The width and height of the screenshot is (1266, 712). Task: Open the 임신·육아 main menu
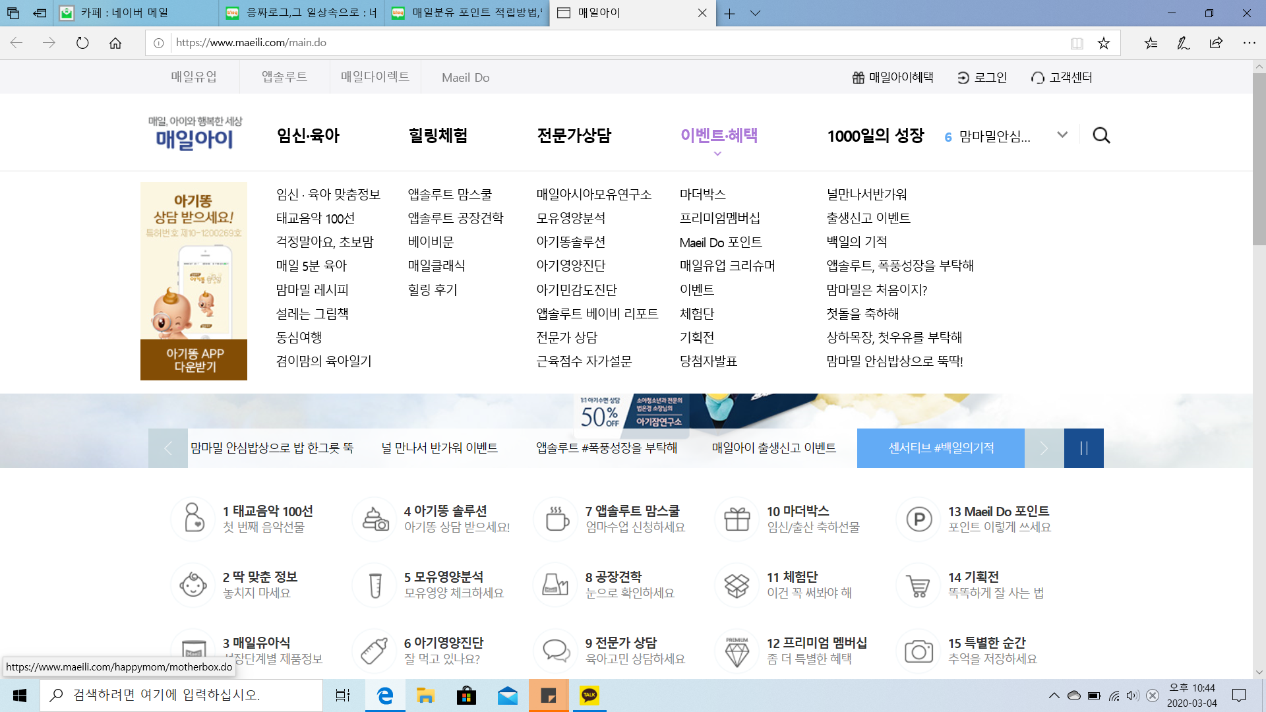pos(308,136)
